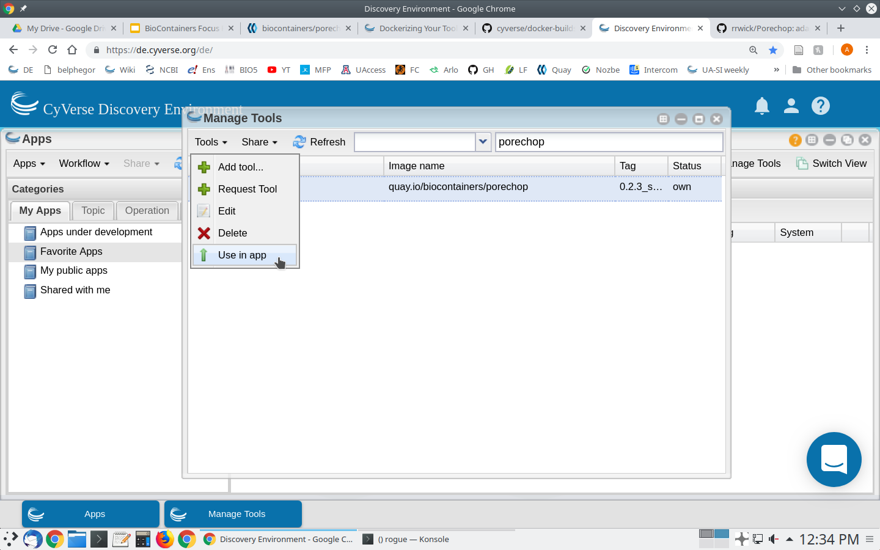Image resolution: width=880 pixels, height=550 pixels.
Task: Open the Intercom chat bubble
Action: 834,460
